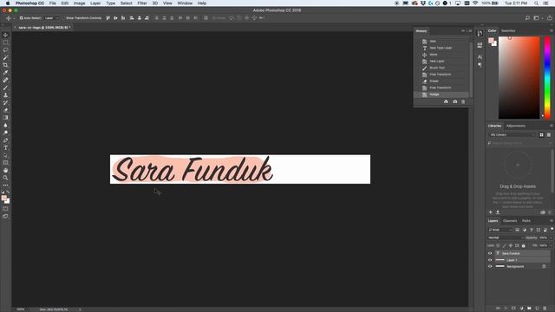Viewport: 555px width, 312px height.
Task: Select the Zoom tool
Action: [5, 178]
